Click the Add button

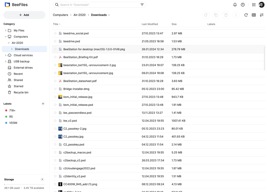(24, 15)
